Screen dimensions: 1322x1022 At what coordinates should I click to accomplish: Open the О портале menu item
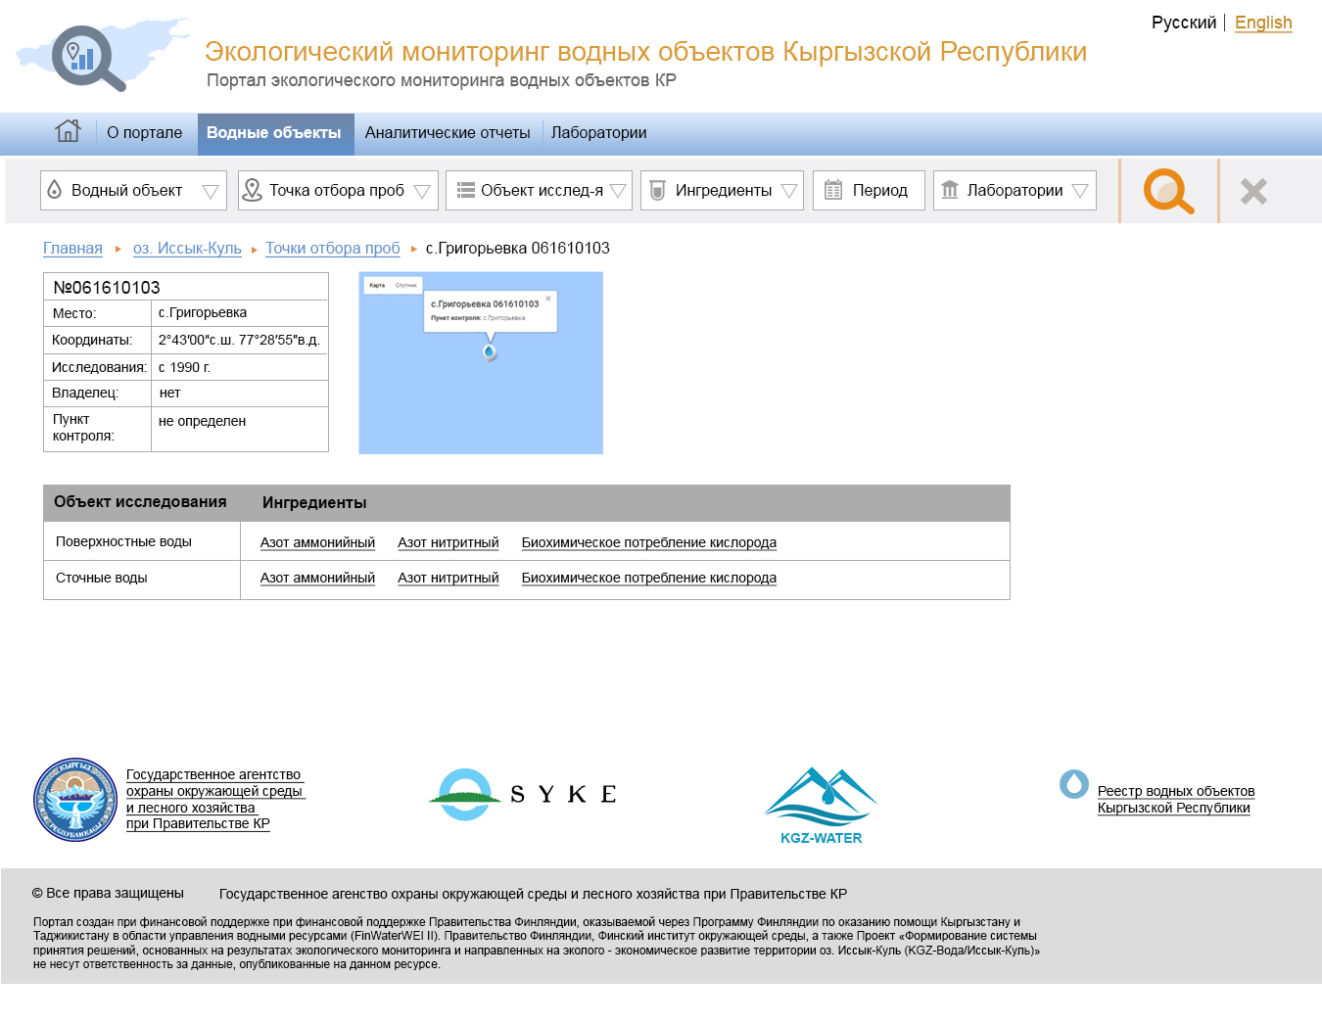point(145,133)
